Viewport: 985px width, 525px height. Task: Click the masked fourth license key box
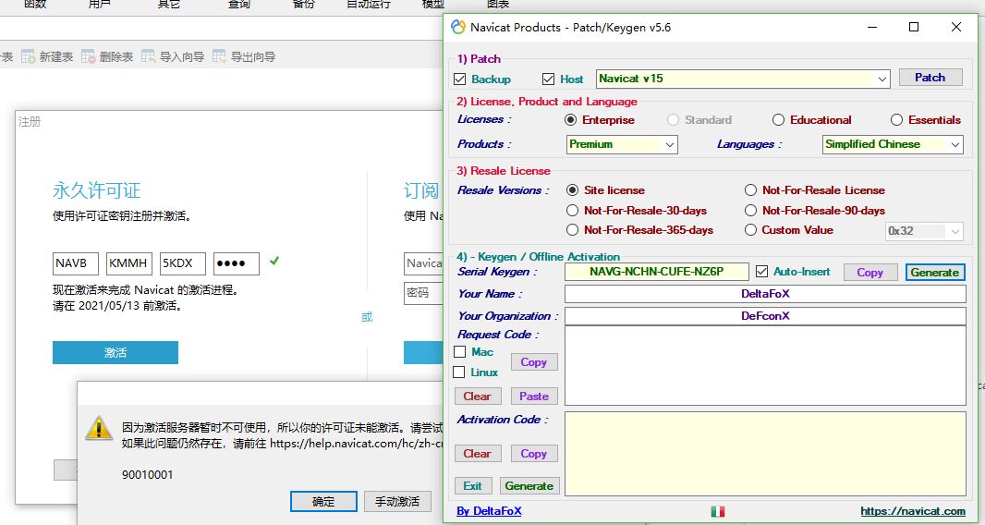237,263
